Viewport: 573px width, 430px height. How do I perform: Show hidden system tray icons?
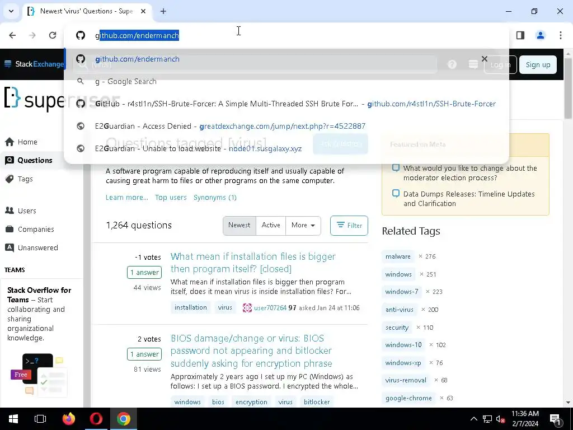pyautogui.click(x=473, y=419)
